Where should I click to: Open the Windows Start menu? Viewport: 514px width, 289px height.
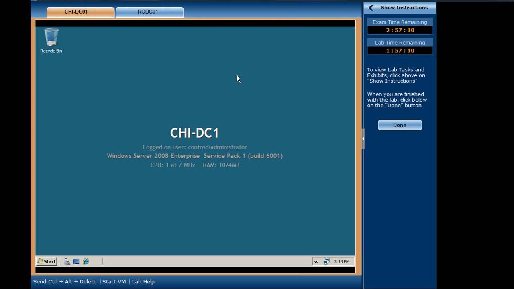coord(47,261)
